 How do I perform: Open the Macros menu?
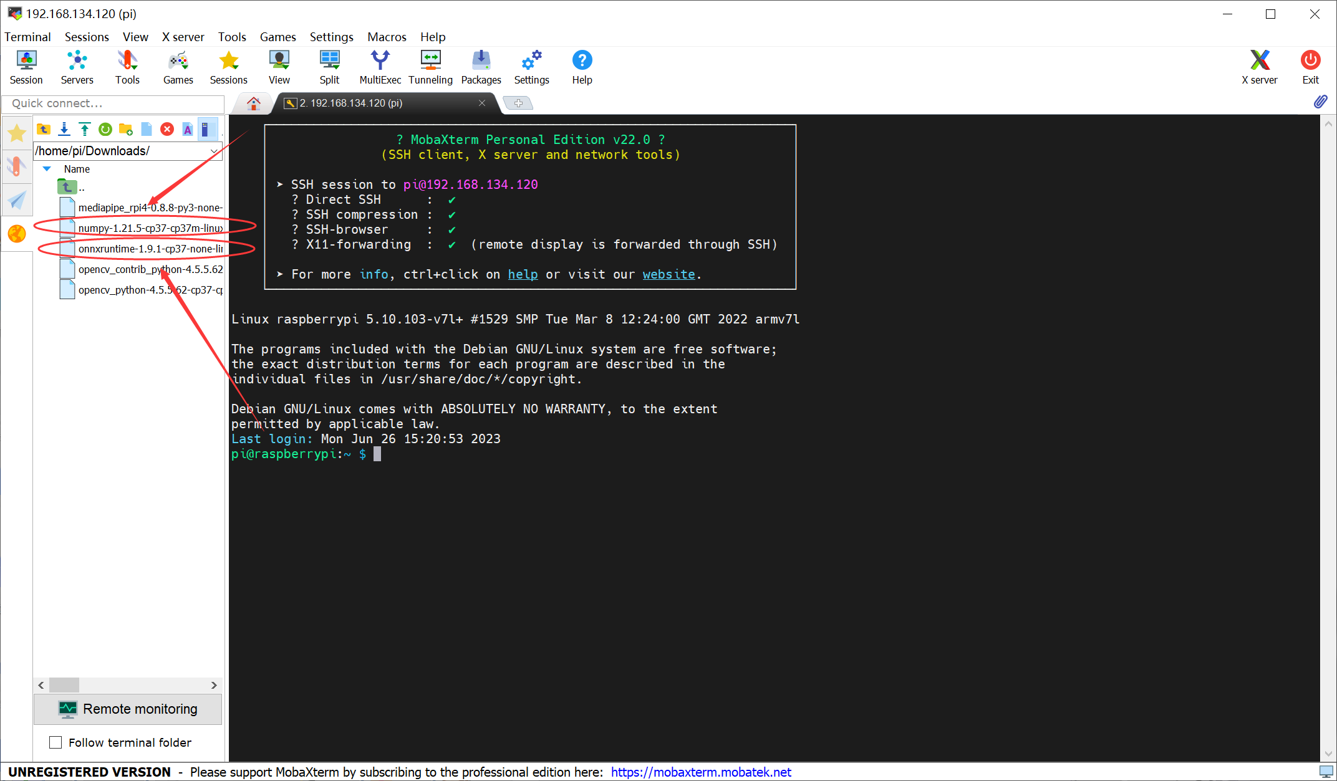[387, 37]
